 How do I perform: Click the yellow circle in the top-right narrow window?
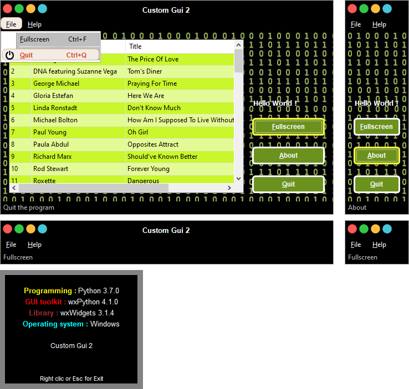pyautogui.click(x=375, y=9)
